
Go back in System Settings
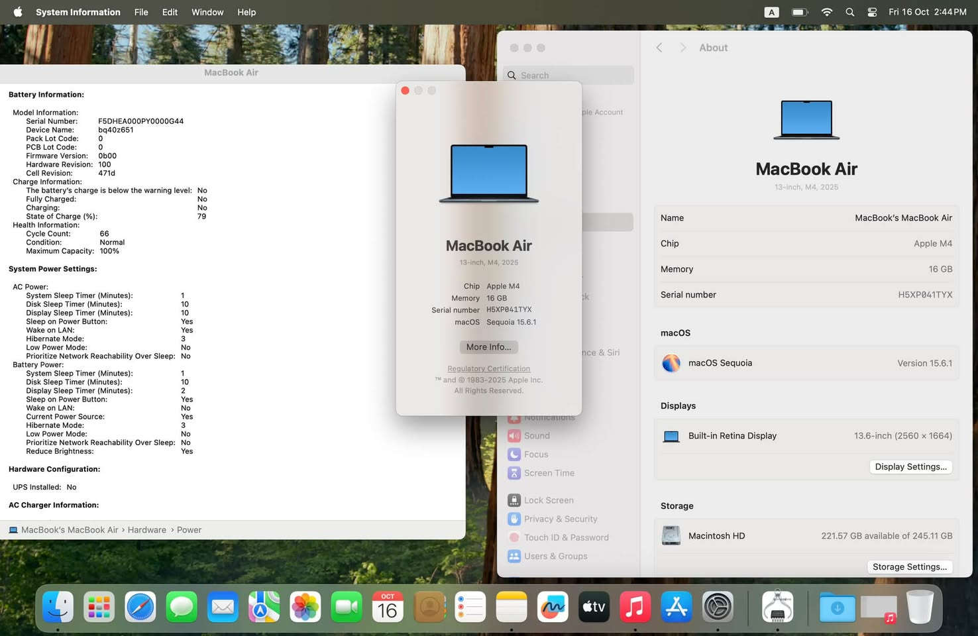(659, 48)
